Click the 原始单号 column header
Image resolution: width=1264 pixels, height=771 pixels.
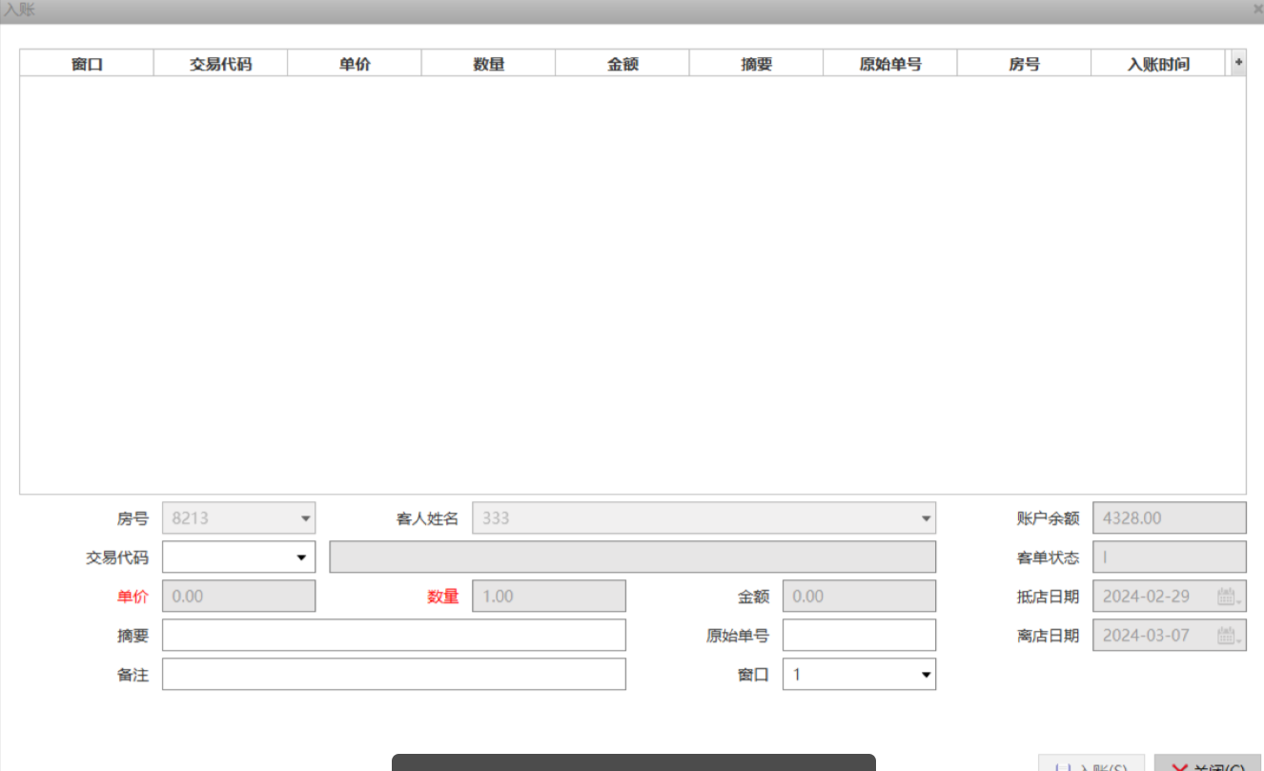pyautogui.click(x=889, y=64)
